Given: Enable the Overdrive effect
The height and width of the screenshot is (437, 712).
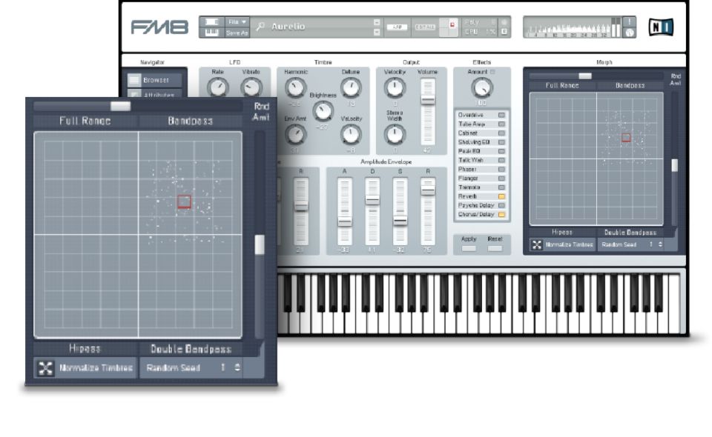Looking at the screenshot, I should 501,116.
